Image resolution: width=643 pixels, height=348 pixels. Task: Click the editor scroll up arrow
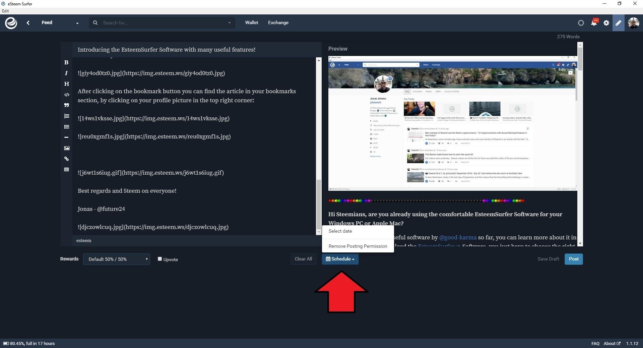point(319,60)
